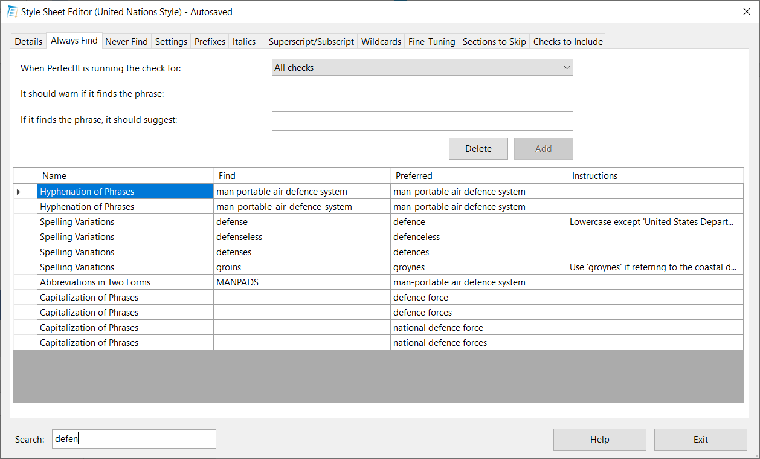This screenshot has width=760, height=459.
Task: Click the warn-if-finds phrase input field
Action: point(422,96)
